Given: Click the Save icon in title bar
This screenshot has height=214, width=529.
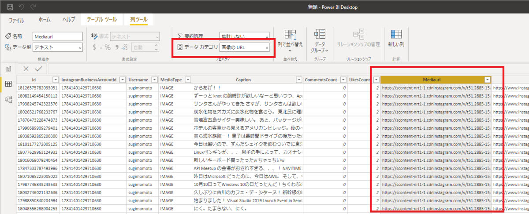Looking at the screenshot, I should [x=10, y=7].
